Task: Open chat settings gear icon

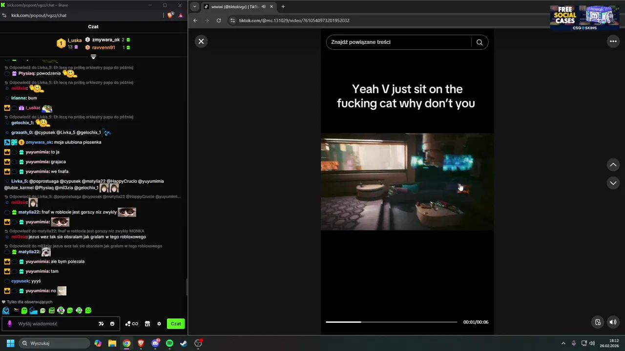Action: click(x=159, y=324)
